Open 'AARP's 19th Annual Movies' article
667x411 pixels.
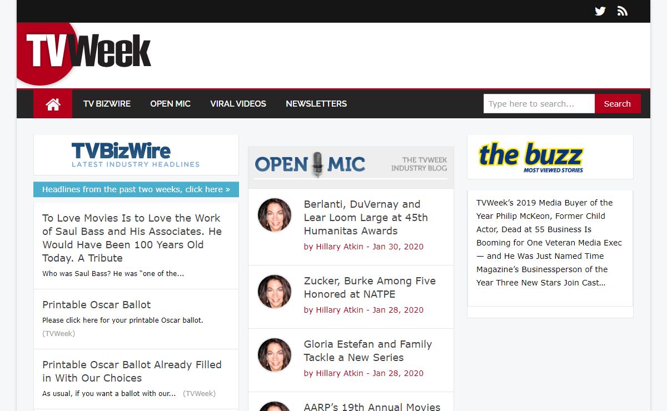click(x=372, y=407)
